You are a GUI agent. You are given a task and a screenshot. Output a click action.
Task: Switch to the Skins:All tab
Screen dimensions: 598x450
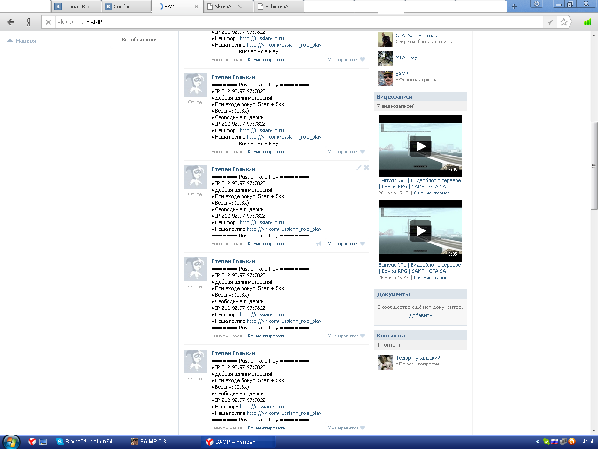tap(228, 7)
